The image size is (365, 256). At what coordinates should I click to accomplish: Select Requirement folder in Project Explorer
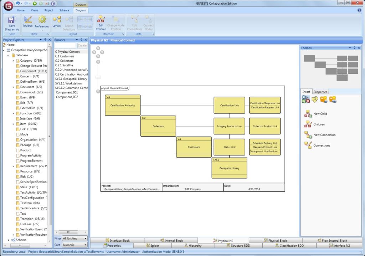[x=32, y=166]
